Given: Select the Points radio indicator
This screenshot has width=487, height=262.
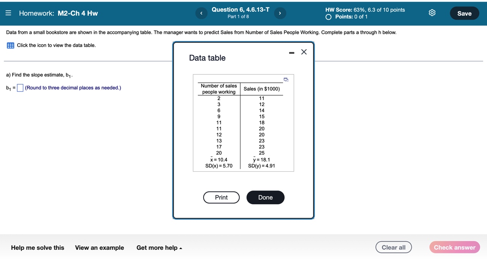Looking at the screenshot, I should pos(328,17).
